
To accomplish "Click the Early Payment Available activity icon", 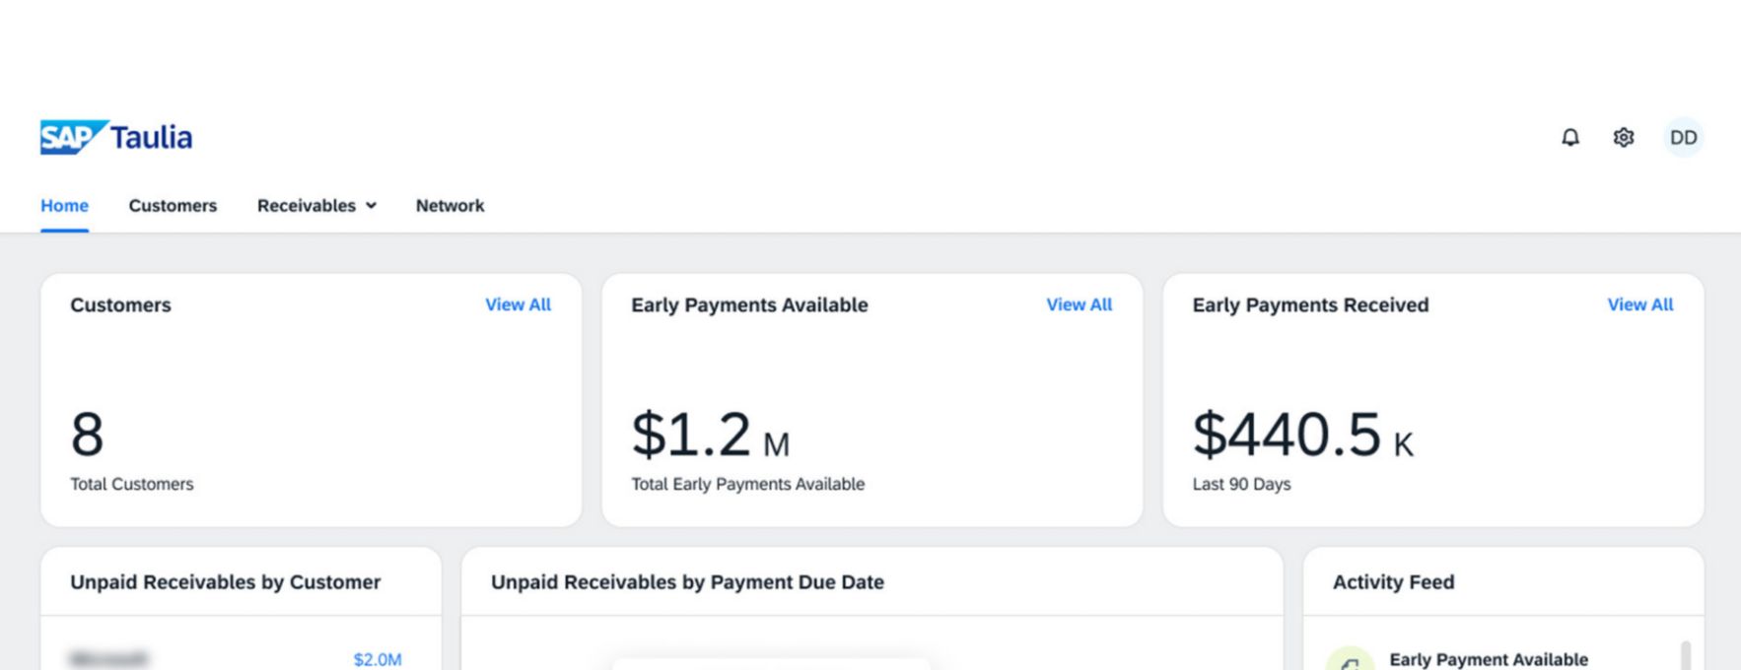I will coord(1350,662).
